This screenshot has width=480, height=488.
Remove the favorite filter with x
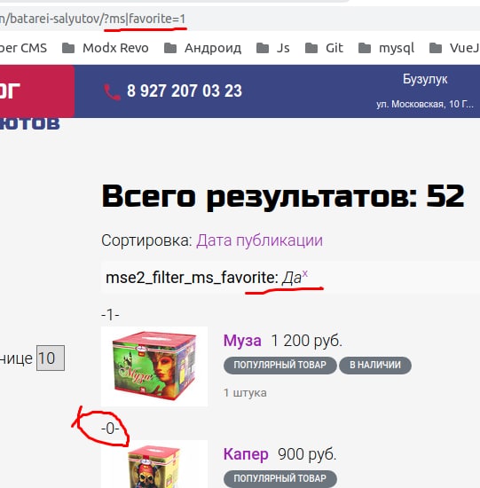[305, 273]
